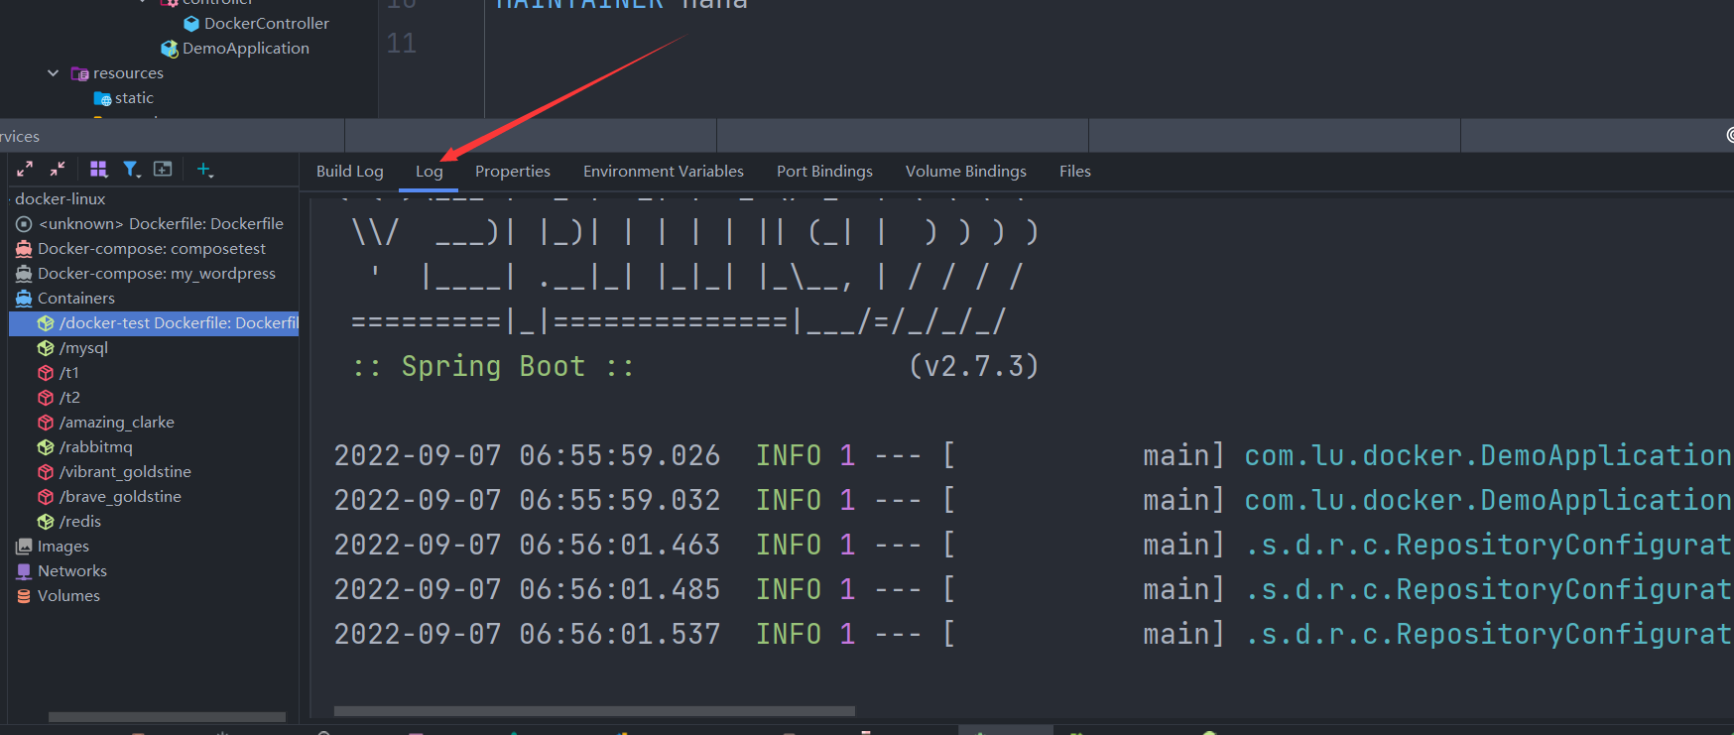Click the /t1 stopped container icon
Viewport: 1734px width, 735px height.
46,373
